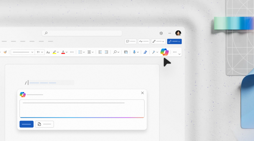Click the Increase Indent icon
Image resolution: width=254 pixels, height=141 pixels.
[x=106, y=52]
